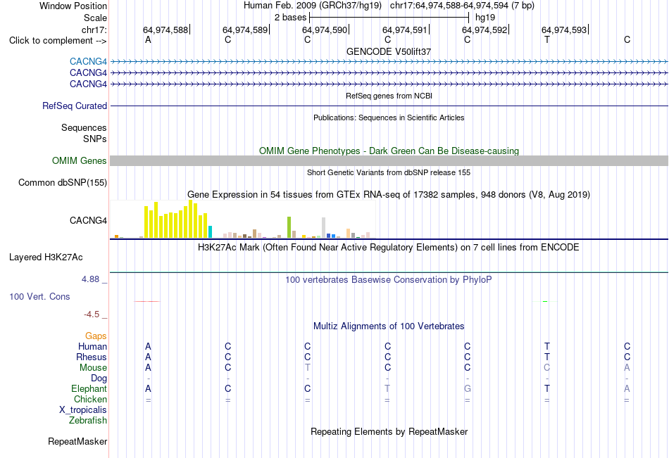Open the RefSeq Curated track label
Image resolution: width=669 pixels, height=458 pixels.
[75, 106]
